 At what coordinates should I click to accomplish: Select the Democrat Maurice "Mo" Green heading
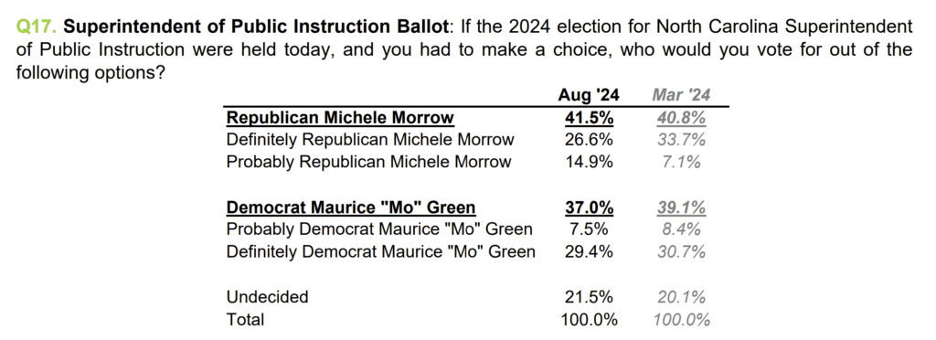point(351,207)
